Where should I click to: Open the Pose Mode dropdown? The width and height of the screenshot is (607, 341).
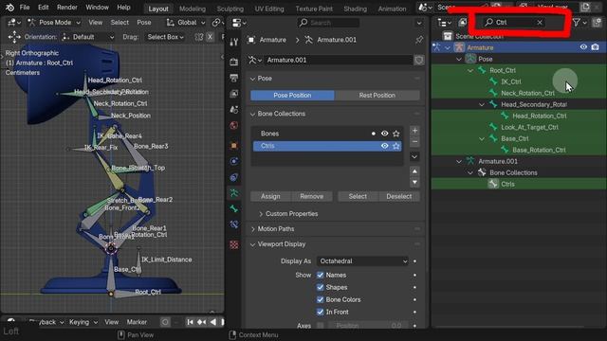54,23
